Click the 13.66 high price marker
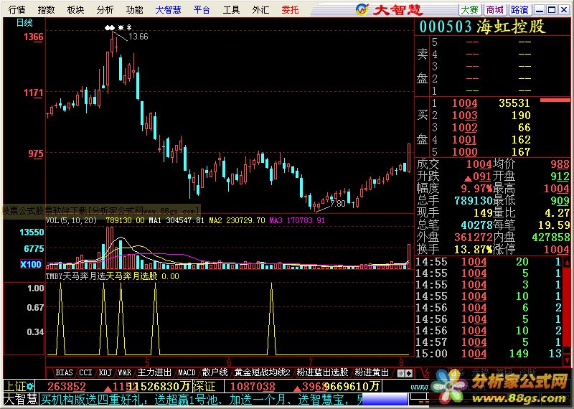The width and height of the screenshot is (574, 409). [138, 37]
